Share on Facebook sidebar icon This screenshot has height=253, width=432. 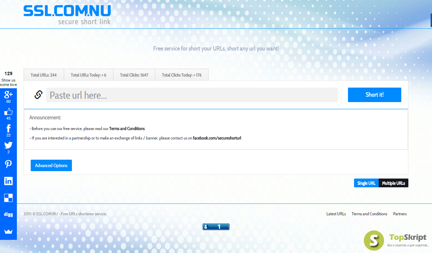coord(8,129)
